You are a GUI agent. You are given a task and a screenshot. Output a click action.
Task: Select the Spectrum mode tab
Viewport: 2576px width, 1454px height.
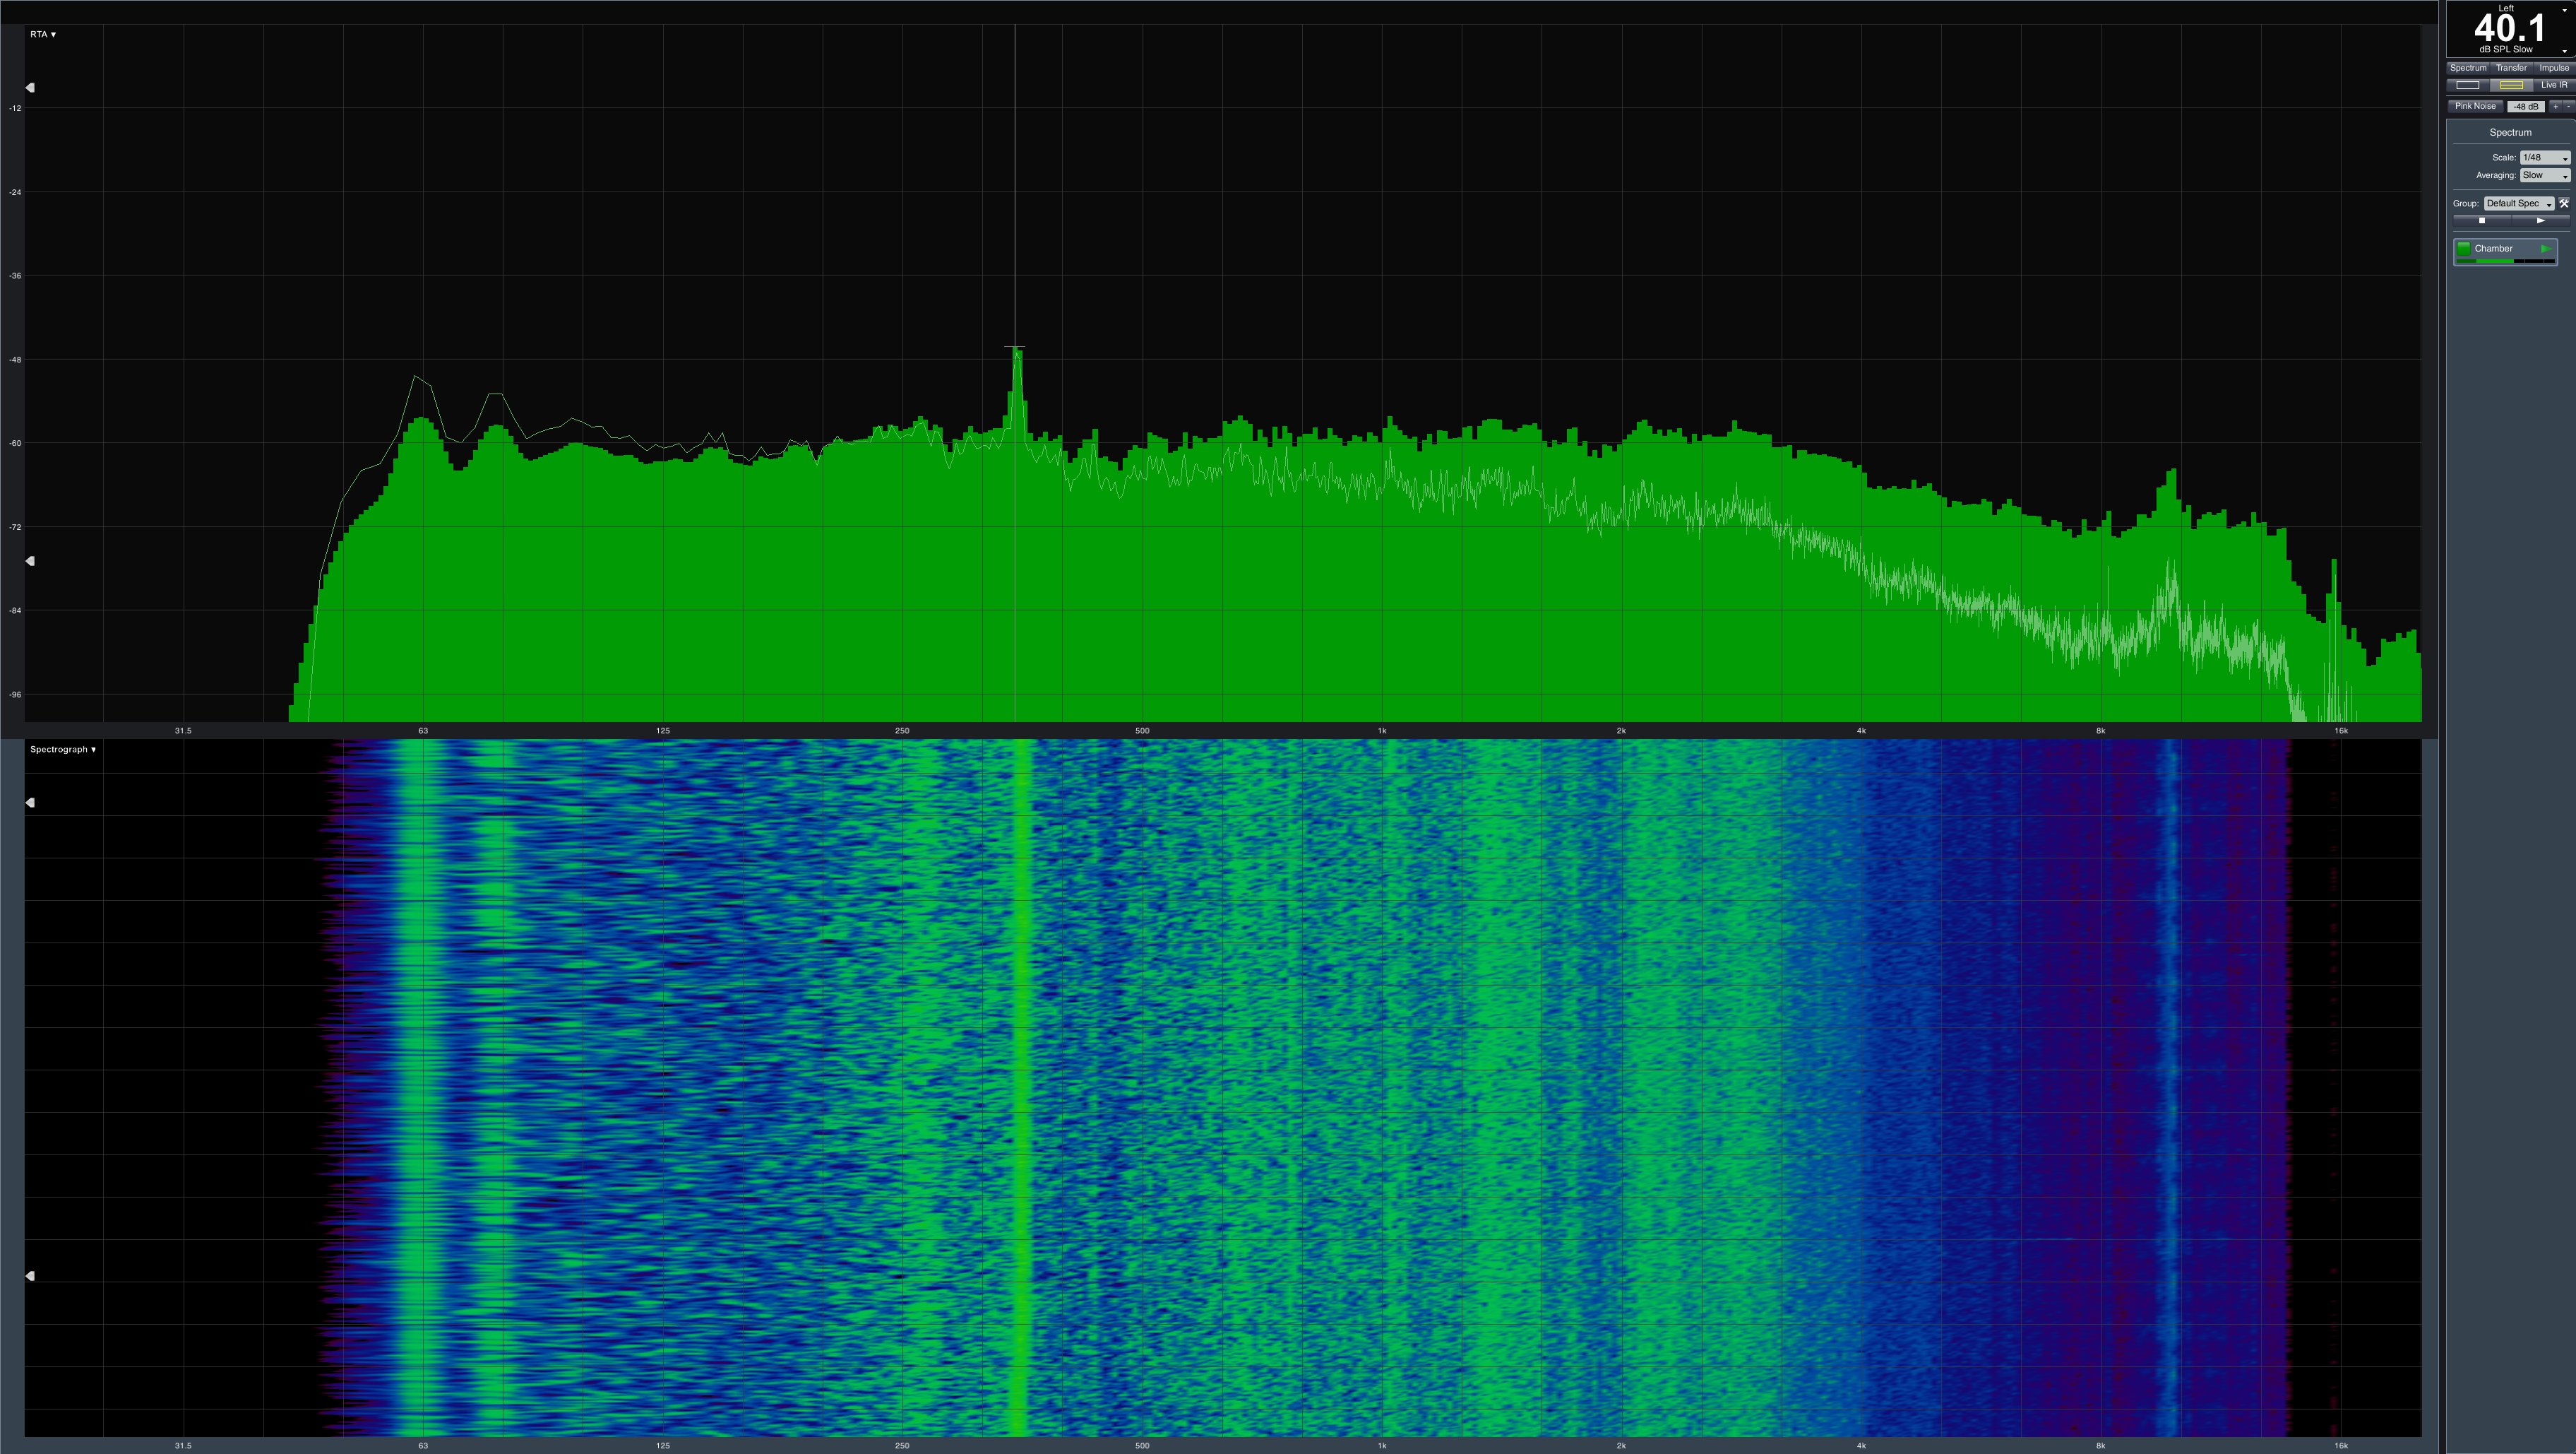pyautogui.click(x=2468, y=68)
